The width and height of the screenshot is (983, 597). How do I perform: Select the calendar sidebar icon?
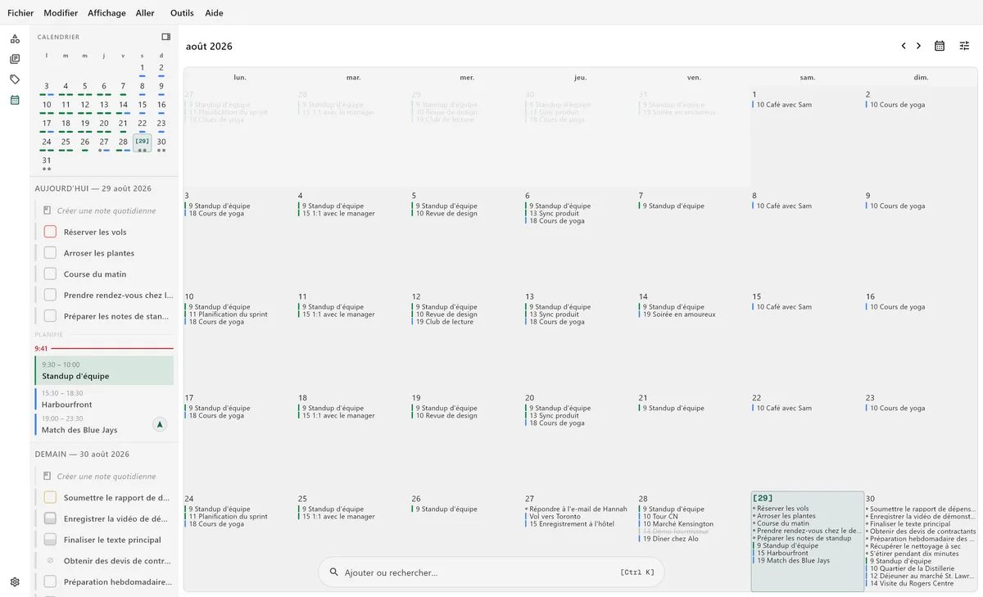pyautogui.click(x=15, y=100)
